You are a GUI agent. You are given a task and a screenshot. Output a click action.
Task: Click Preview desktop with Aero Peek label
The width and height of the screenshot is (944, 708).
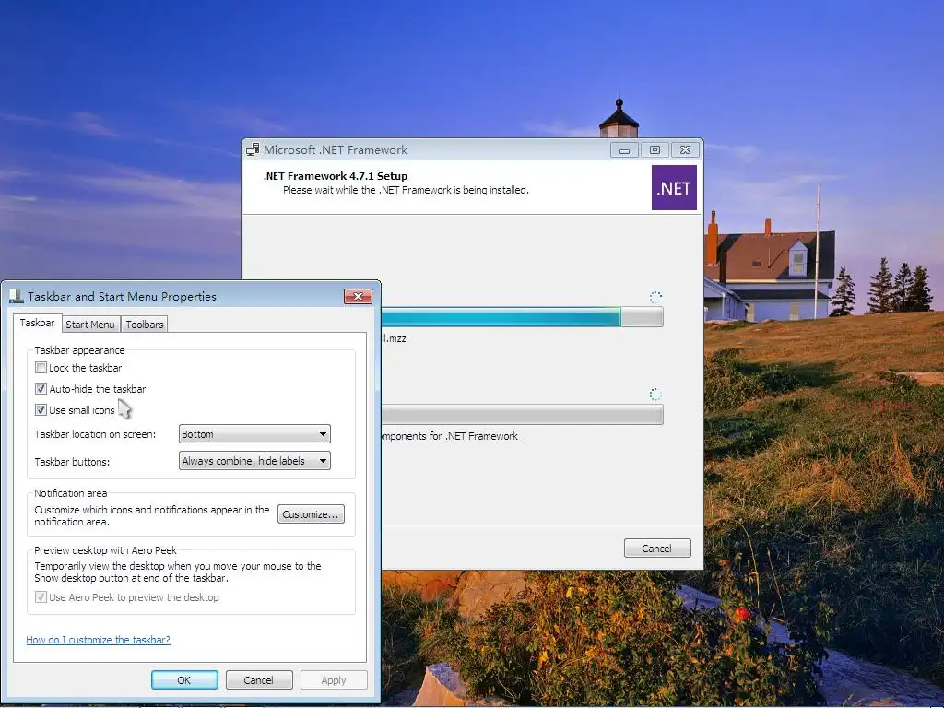pos(105,550)
